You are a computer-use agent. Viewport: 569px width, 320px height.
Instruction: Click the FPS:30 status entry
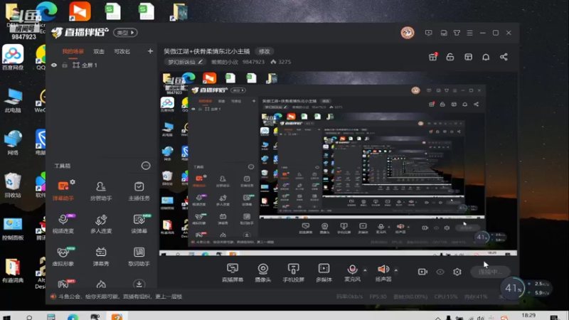[378, 297]
